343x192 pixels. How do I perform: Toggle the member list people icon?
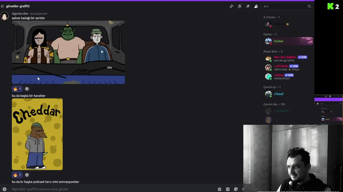(x=256, y=6)
